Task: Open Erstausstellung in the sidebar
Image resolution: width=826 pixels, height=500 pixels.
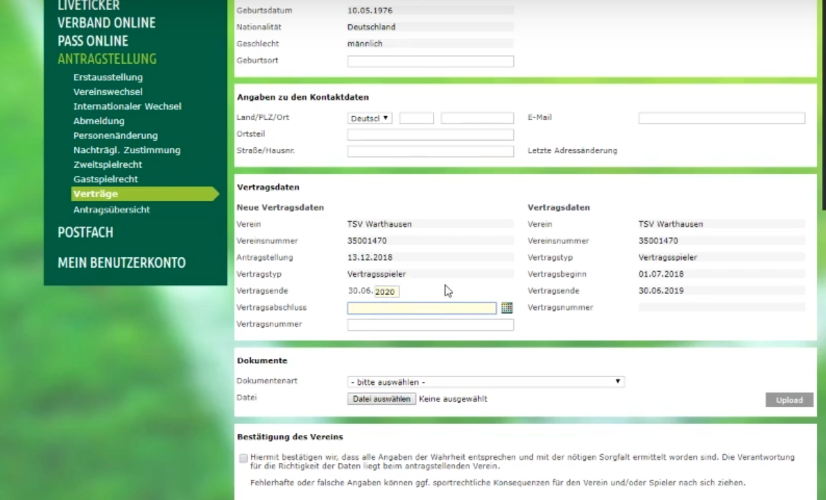Action: click(x=108, y=77)
